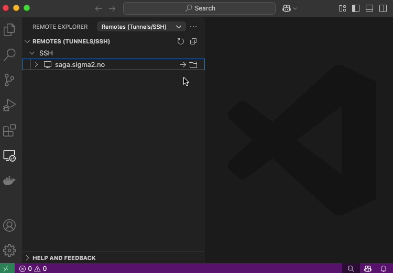Open the Copilot dropdown arrow in title bar
The height and width of the screenshot is (273, 393).
(295, 8)
